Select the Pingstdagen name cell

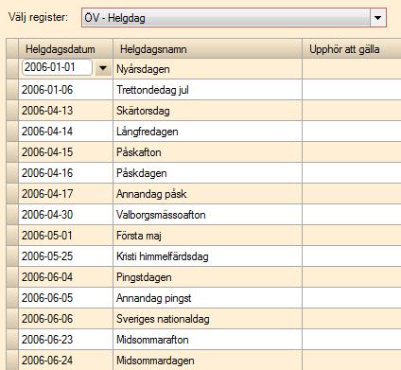pos(207,277)
